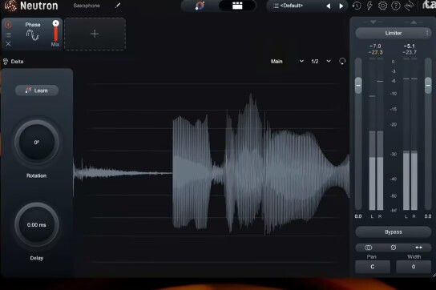Toggle the phase invert icon
This screenshot has width=436, height=290.
[394, 248]
